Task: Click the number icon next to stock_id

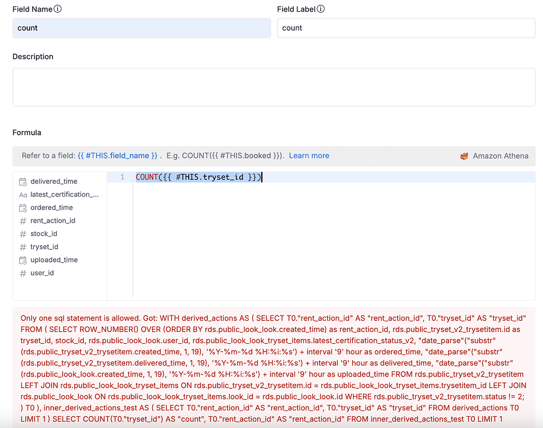Action: [23, 233]
